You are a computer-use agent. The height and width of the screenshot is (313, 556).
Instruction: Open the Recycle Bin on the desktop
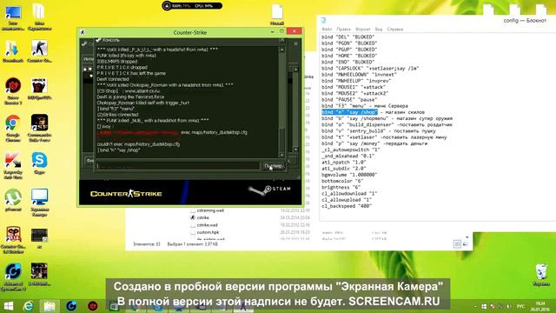click(541, 275)
